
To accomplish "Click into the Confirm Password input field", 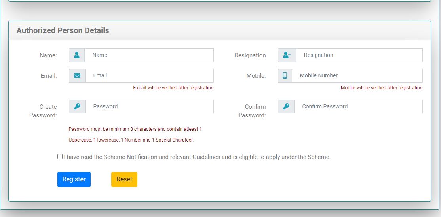I will click(x=359, y=106).
